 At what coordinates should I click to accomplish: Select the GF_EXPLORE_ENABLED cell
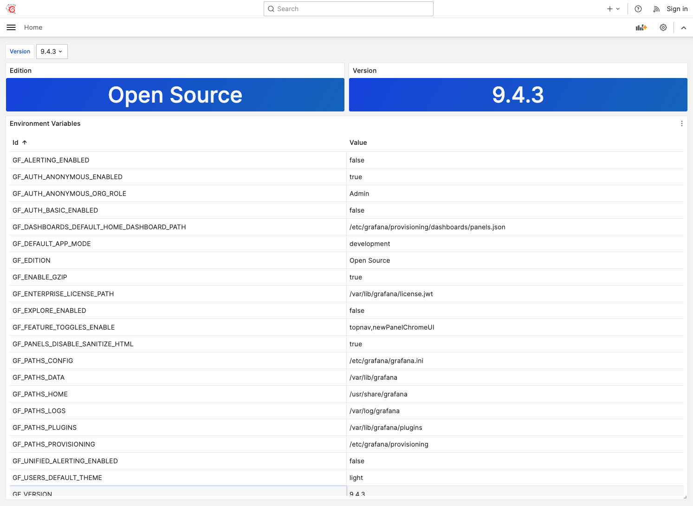pyautogui.click(x=178, y=311)
